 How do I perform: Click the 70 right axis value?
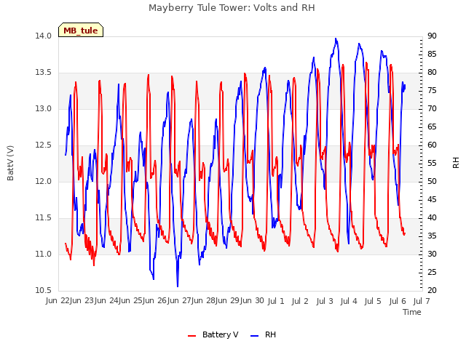click(432, 108)
